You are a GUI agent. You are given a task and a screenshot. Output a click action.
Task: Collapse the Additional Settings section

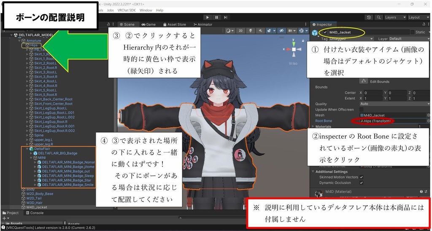[x=313, y=172]
